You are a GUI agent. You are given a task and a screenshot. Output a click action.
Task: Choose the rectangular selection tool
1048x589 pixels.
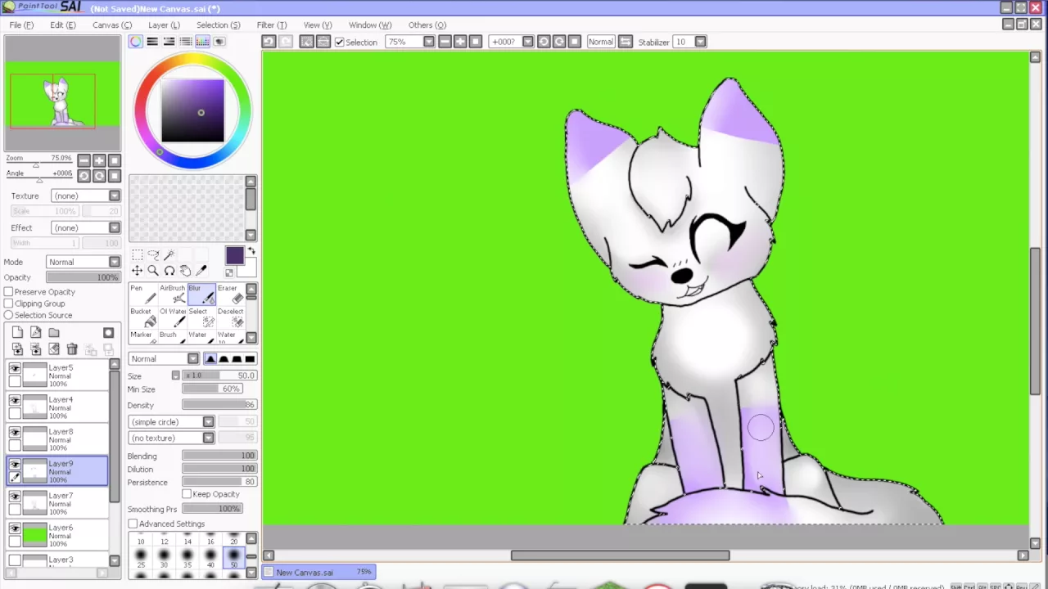pyautogui.click(x=137, y=255)
